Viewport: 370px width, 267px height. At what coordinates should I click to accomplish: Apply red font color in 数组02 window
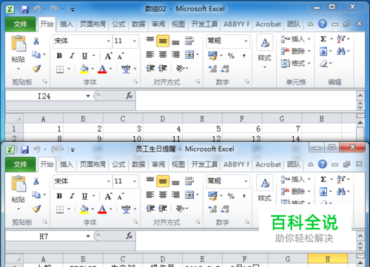(x=102, y=69)
